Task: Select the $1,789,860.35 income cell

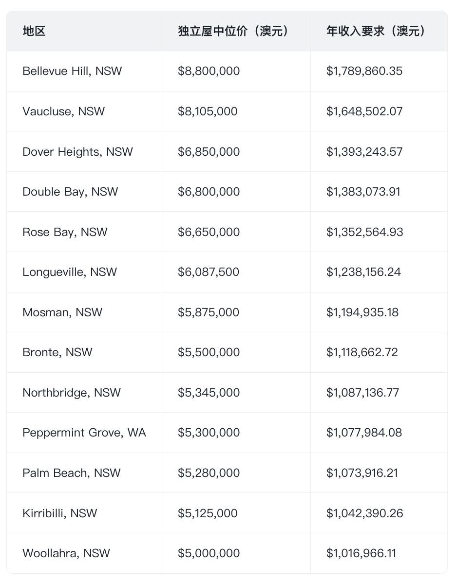Action: click(x=364, y=71)
